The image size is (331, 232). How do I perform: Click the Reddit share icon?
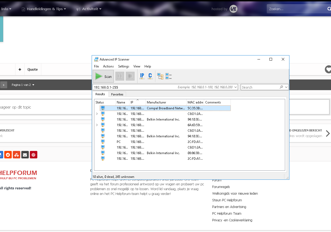tap(8, 155)
